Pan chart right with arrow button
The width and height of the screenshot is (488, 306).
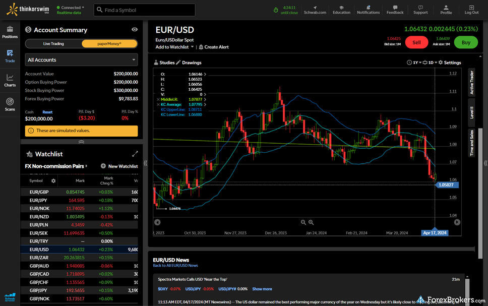coord(457,222)
